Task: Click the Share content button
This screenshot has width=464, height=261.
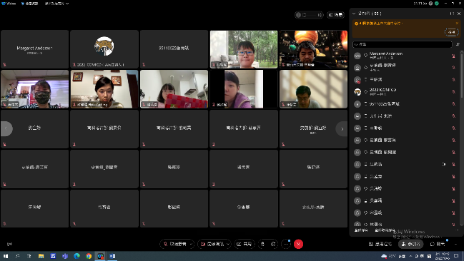Action: coord(245,244)
